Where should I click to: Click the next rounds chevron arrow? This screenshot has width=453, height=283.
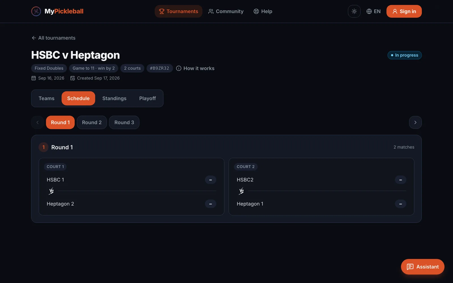coord(415,123)
